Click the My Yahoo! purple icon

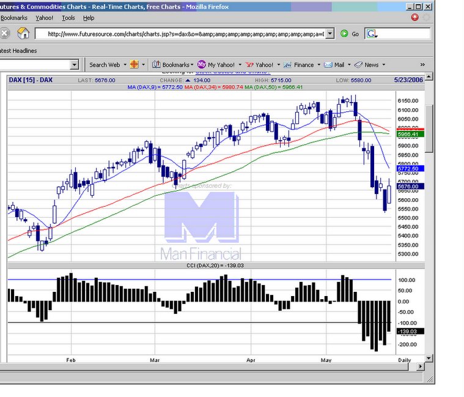tap(202, 64)
